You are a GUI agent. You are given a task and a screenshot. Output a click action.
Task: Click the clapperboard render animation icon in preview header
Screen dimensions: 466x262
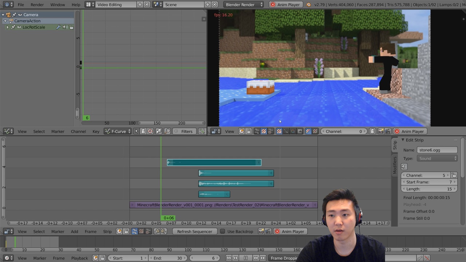387,131
